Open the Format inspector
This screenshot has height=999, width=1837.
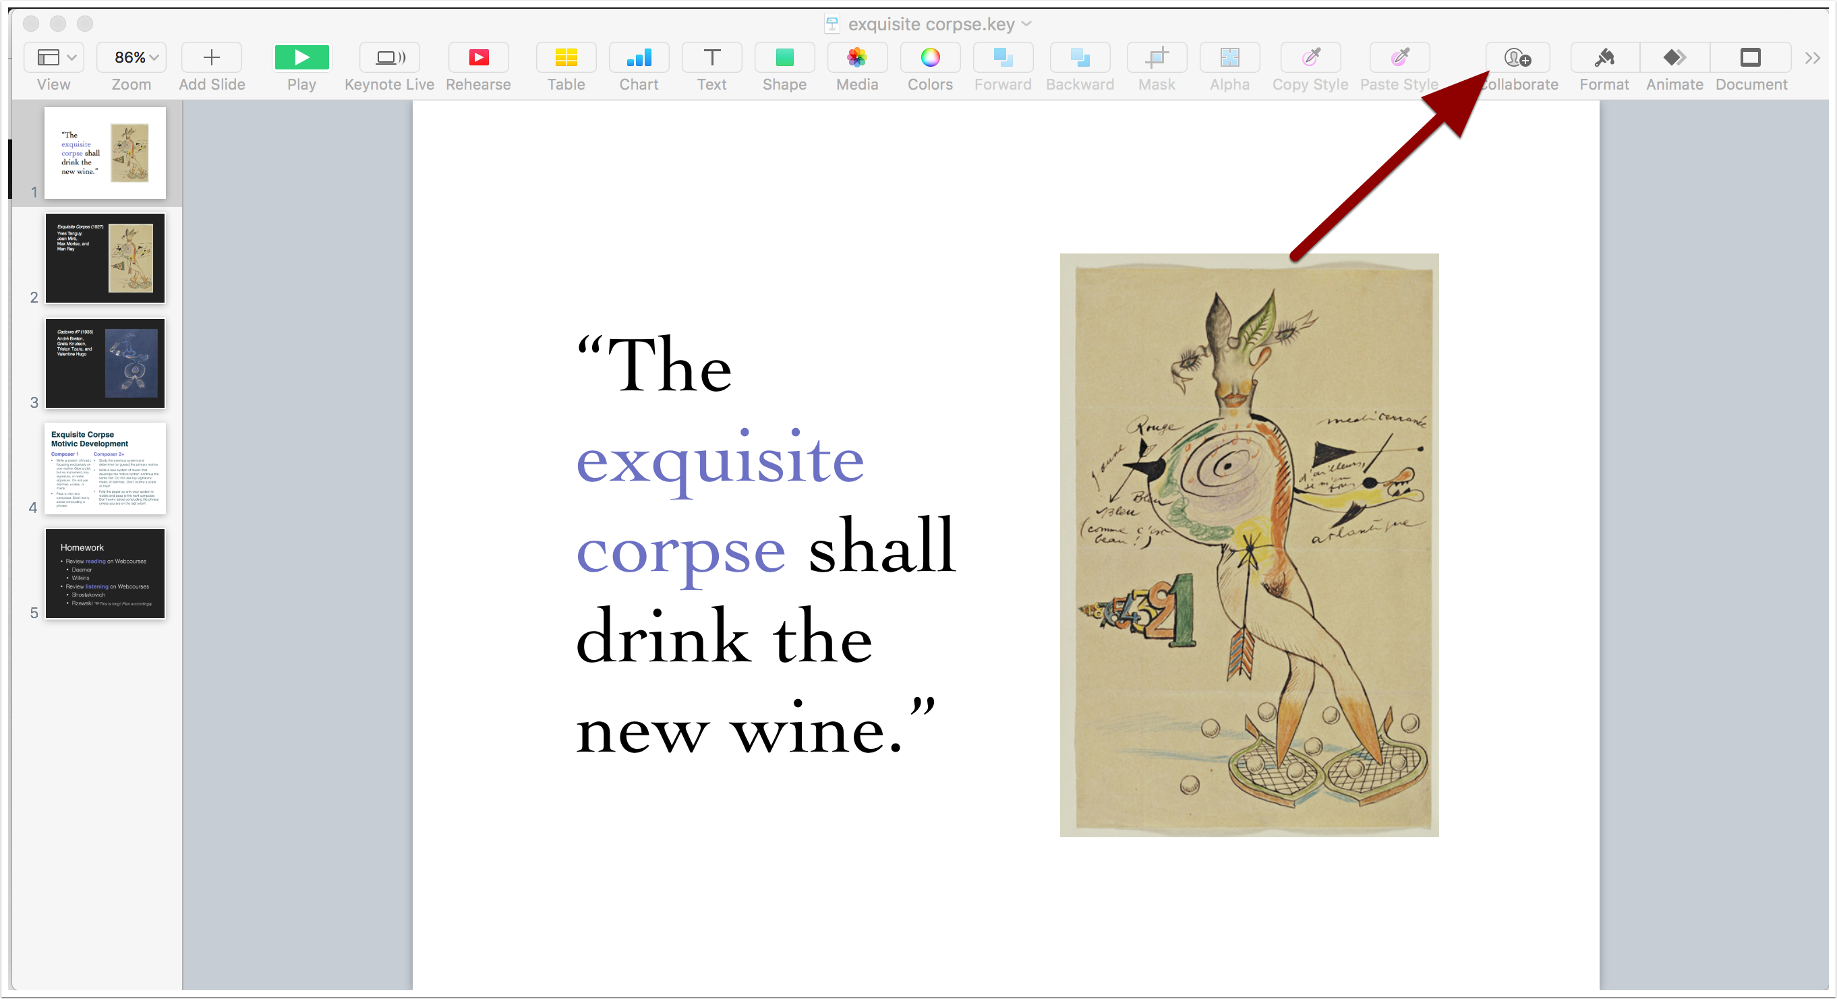coord(1604,57)
